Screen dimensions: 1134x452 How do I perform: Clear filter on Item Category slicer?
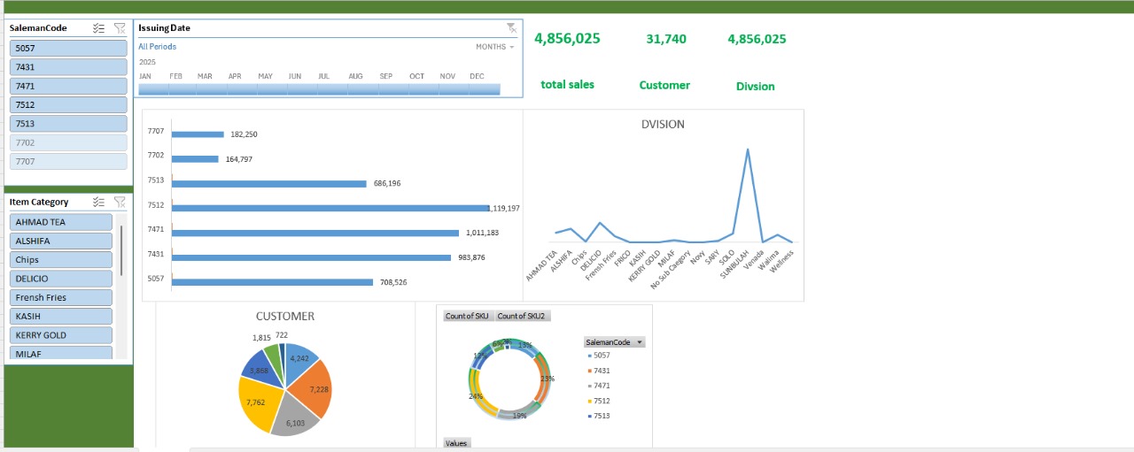click(120, 202)
